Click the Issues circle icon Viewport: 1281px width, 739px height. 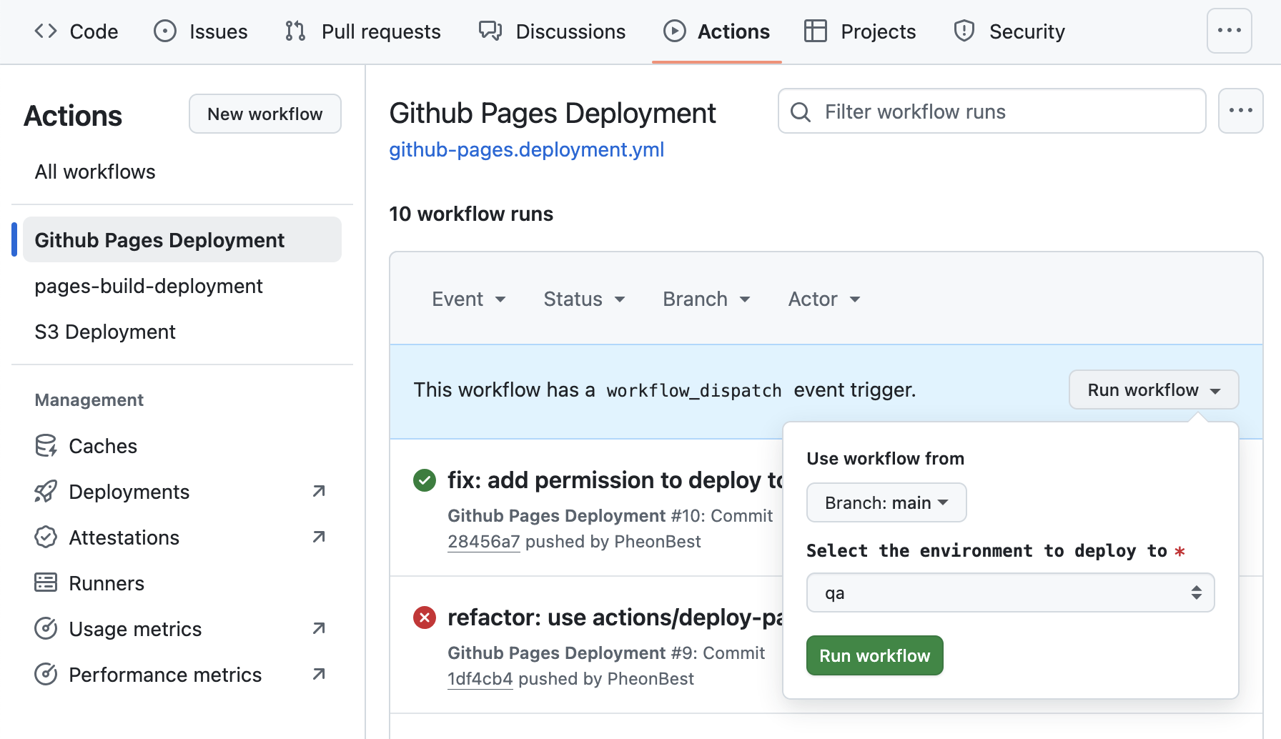[x=165, y=31]
